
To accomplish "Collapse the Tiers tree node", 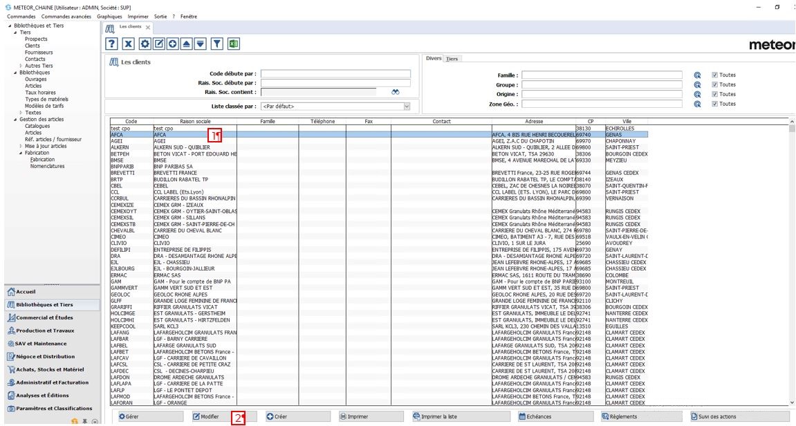I will pos(15,33).
